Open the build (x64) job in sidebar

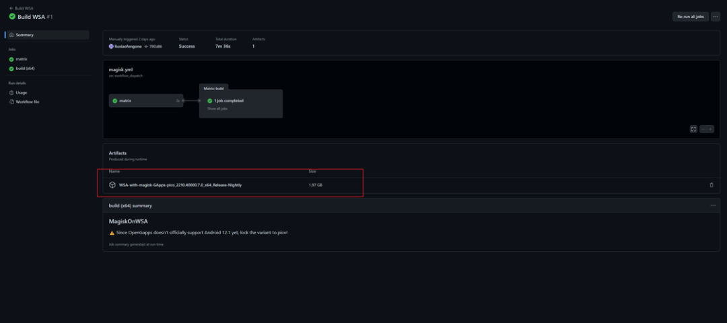(x=25, y=68)
